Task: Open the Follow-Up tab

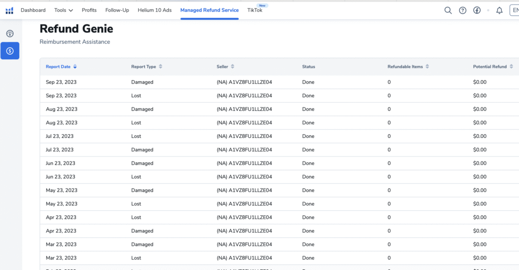Action: click(x=117, y=10)
